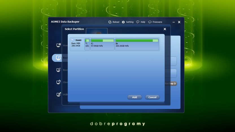Minimize the AOMEI Data Backuper window
The width and height of the screenshot is (235, 132).
point(173,22)
